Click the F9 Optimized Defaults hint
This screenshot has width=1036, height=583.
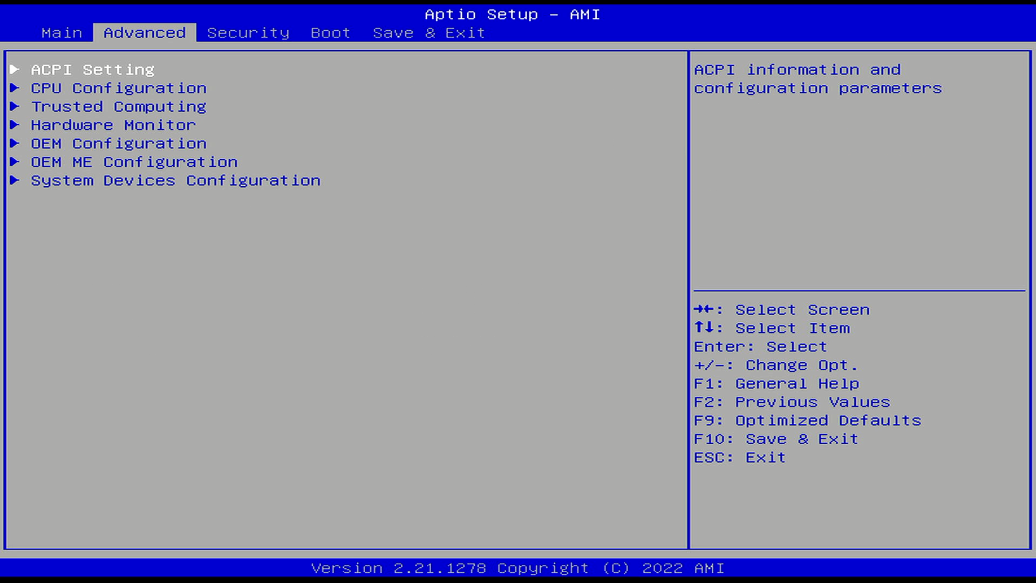point(807,421)
